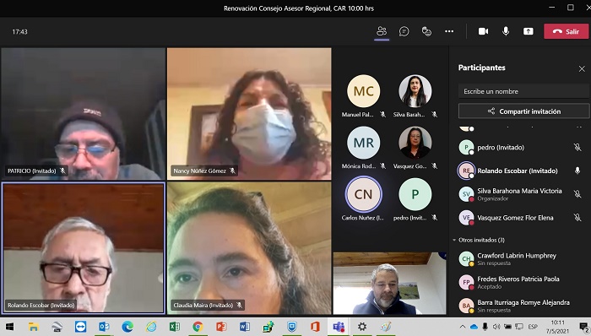Image resolution: width=591 pixels, height=336 pixels.
Task: Show hidden system tray icons chevron
Action: pos(463,327)
